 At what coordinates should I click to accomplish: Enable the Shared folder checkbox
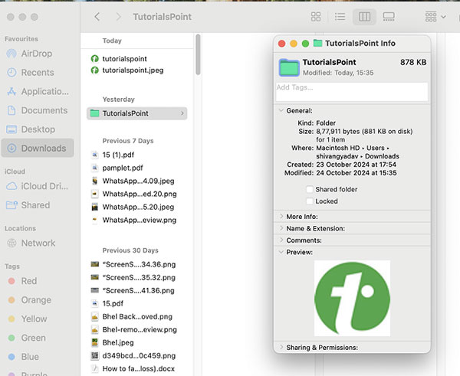pyautogui.click(x=309, y=189)
